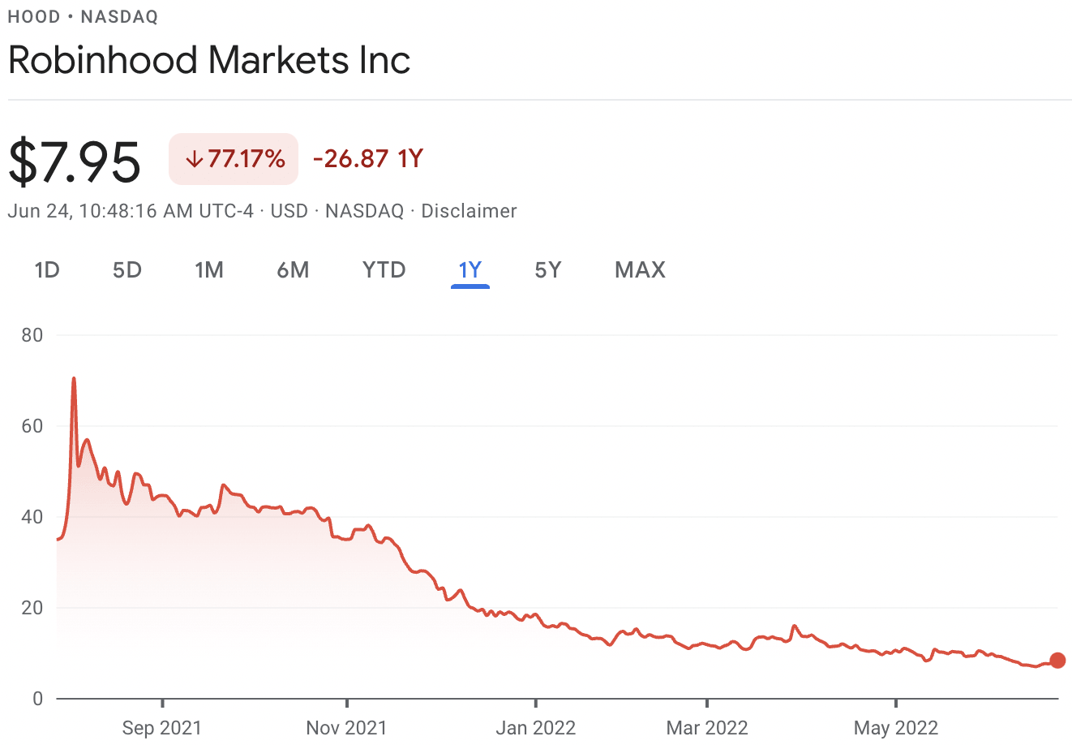This screenshot has width=1072, height=745.
Task: Open the YTD performance view
Action: click(x=383, y=269)
